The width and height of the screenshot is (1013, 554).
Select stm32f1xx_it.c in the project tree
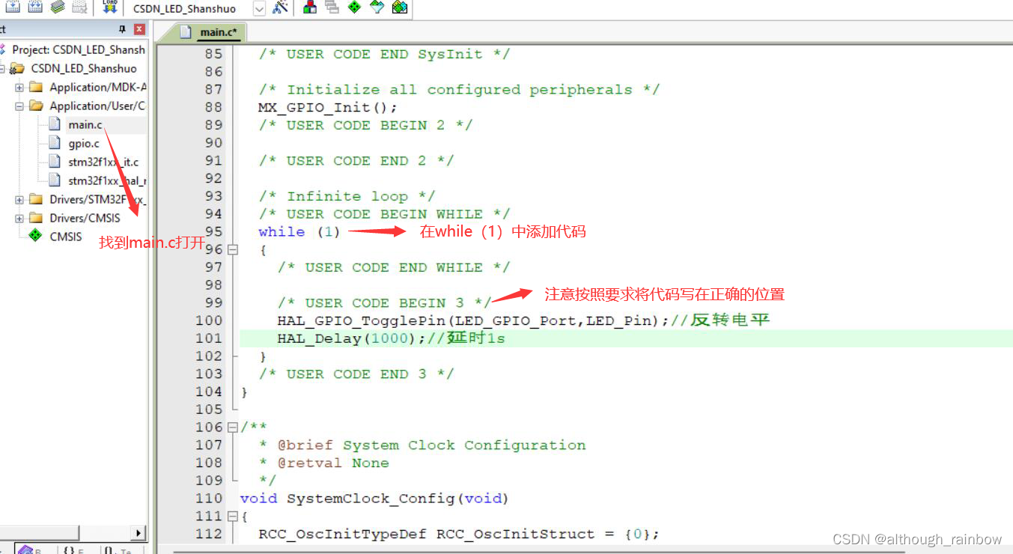tap(103, 162)
